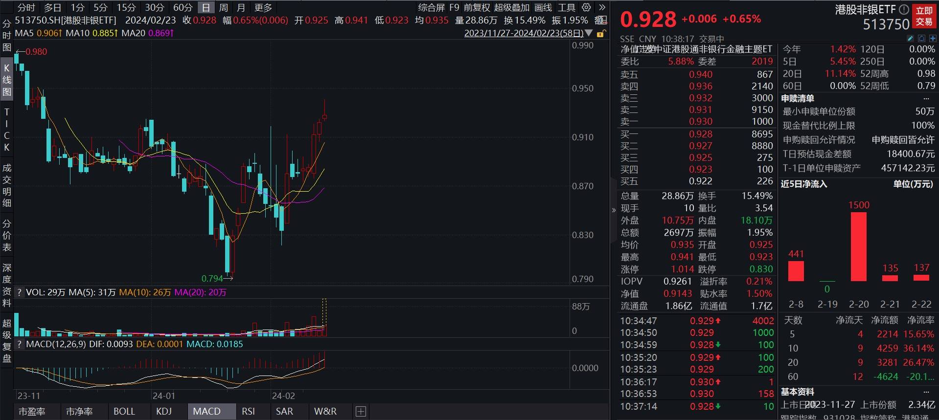Open F9 deep info

point(454,8)
